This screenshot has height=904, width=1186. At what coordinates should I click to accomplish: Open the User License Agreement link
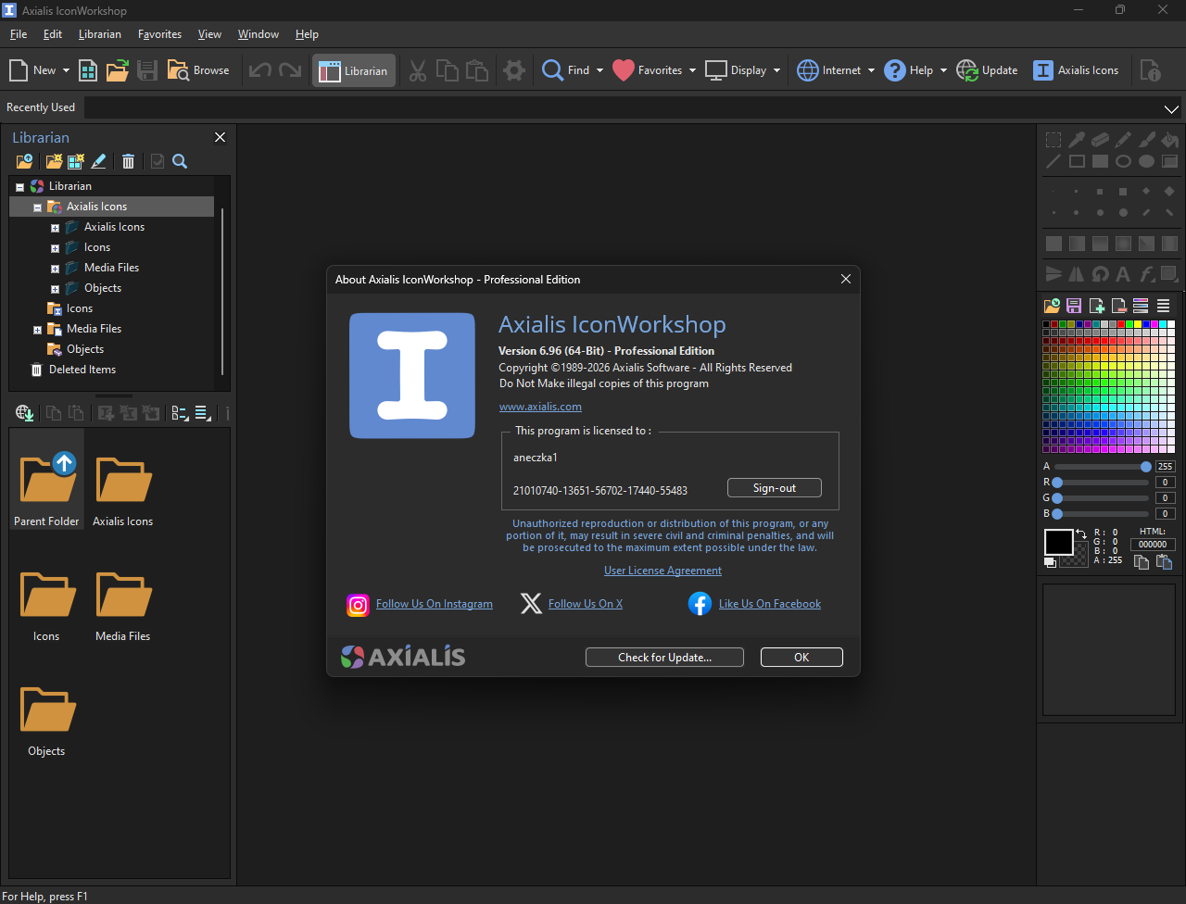[662, 571]
